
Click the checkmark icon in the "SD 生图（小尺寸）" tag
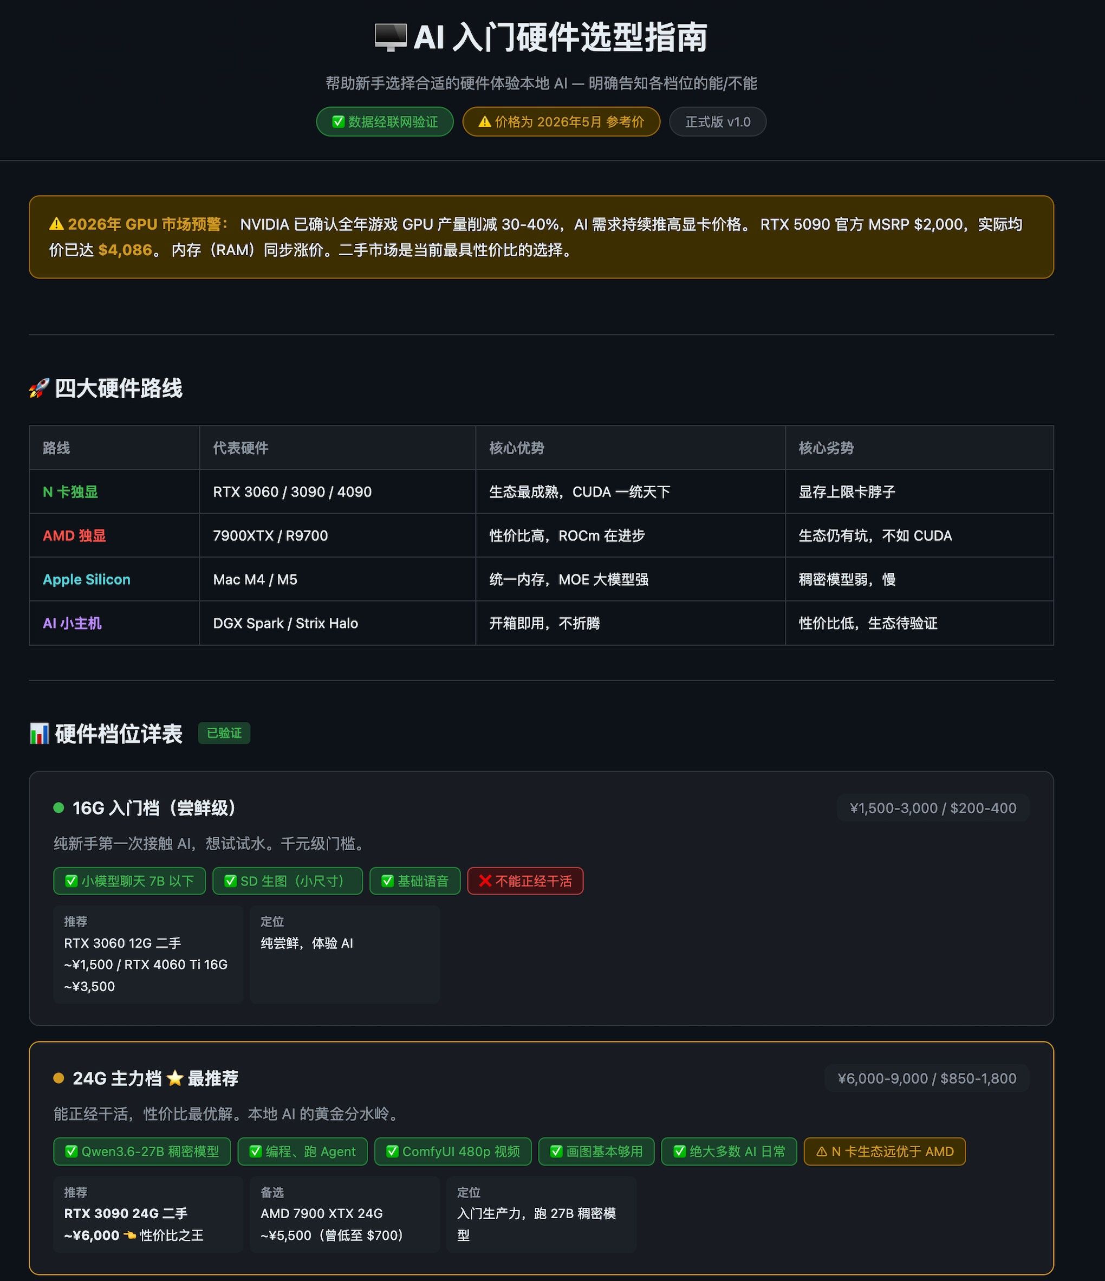(x=231, y=881)
